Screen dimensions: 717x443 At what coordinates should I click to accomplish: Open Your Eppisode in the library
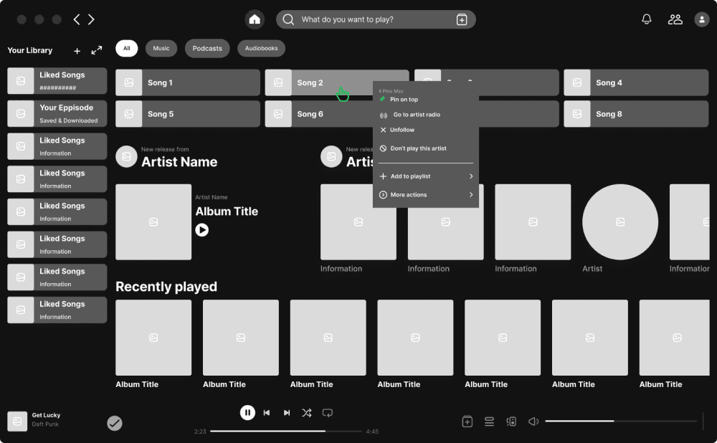pyautogui.click(x=57, y=113)
